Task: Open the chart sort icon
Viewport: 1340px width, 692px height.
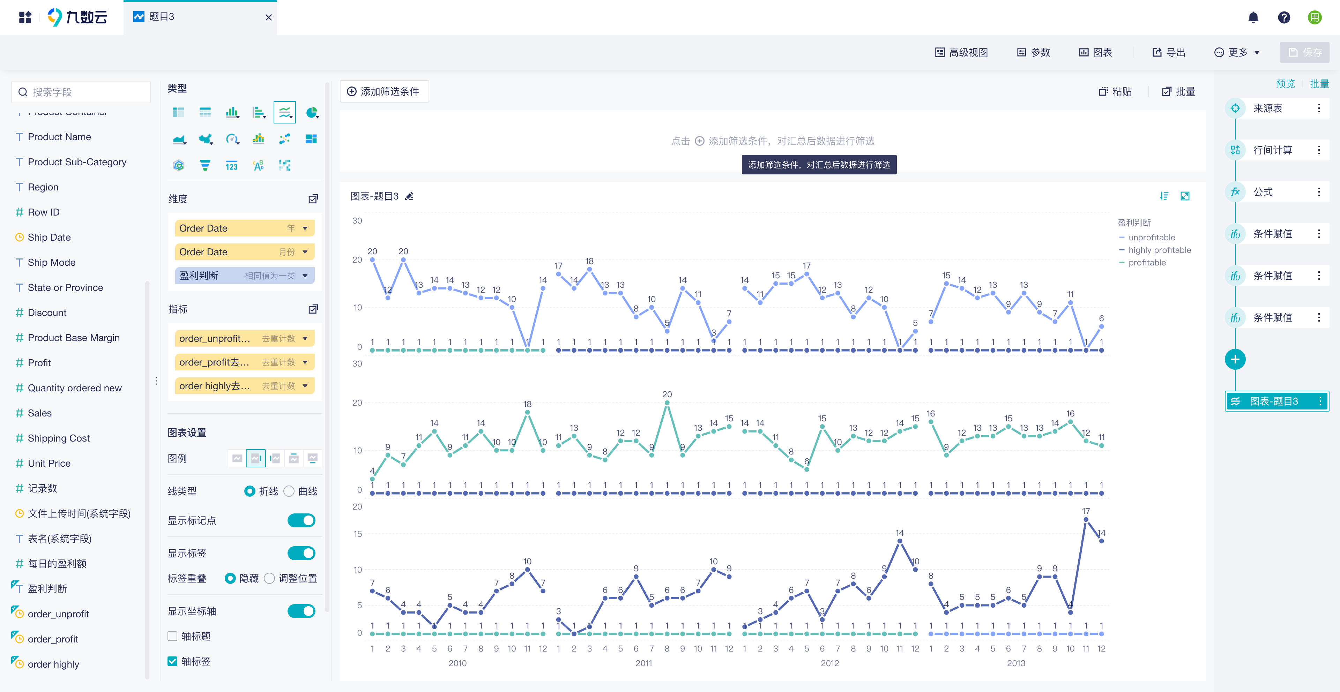Action: (x=1164, y=196)
